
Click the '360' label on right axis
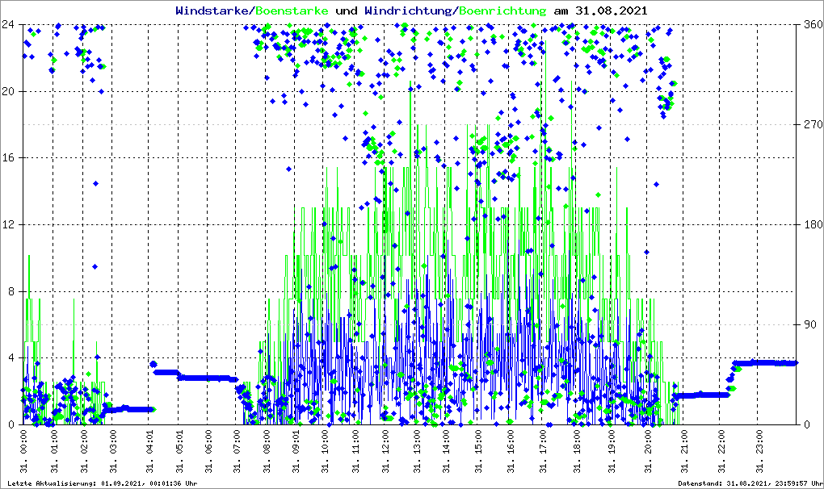pos(812,24)
